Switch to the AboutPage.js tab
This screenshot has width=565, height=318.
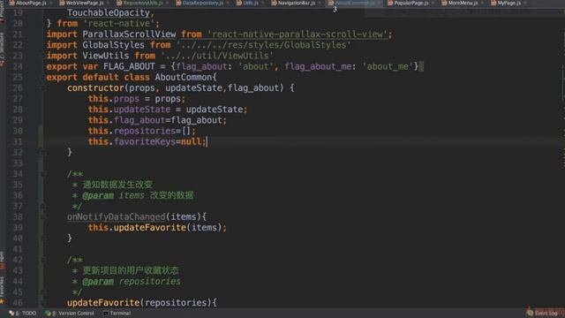(x=31, y=3)
